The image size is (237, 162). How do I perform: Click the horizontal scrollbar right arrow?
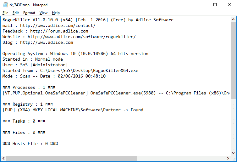228,159
